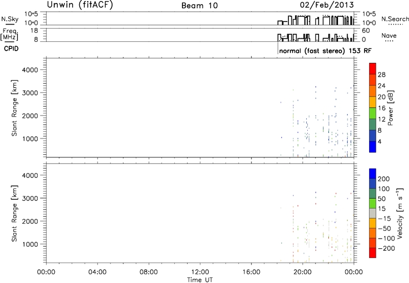The image size is (409, 283).
Task: Click the 'Nave' legend label
Action: tap(389, 35)
